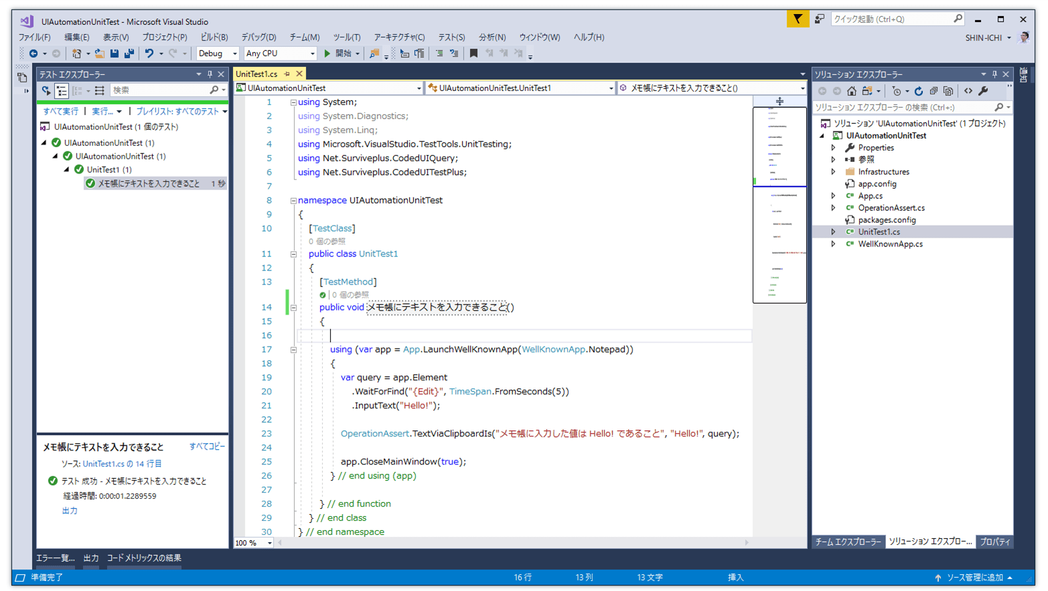Click the すべてコピー link
Screen dimensions: 1048x591
click(x=207, y=446)
